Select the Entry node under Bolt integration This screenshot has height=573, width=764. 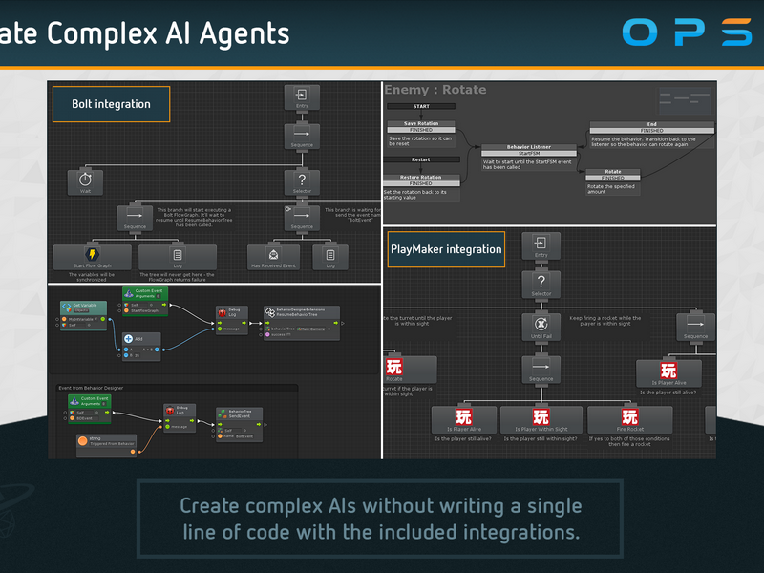pos(302,97)
